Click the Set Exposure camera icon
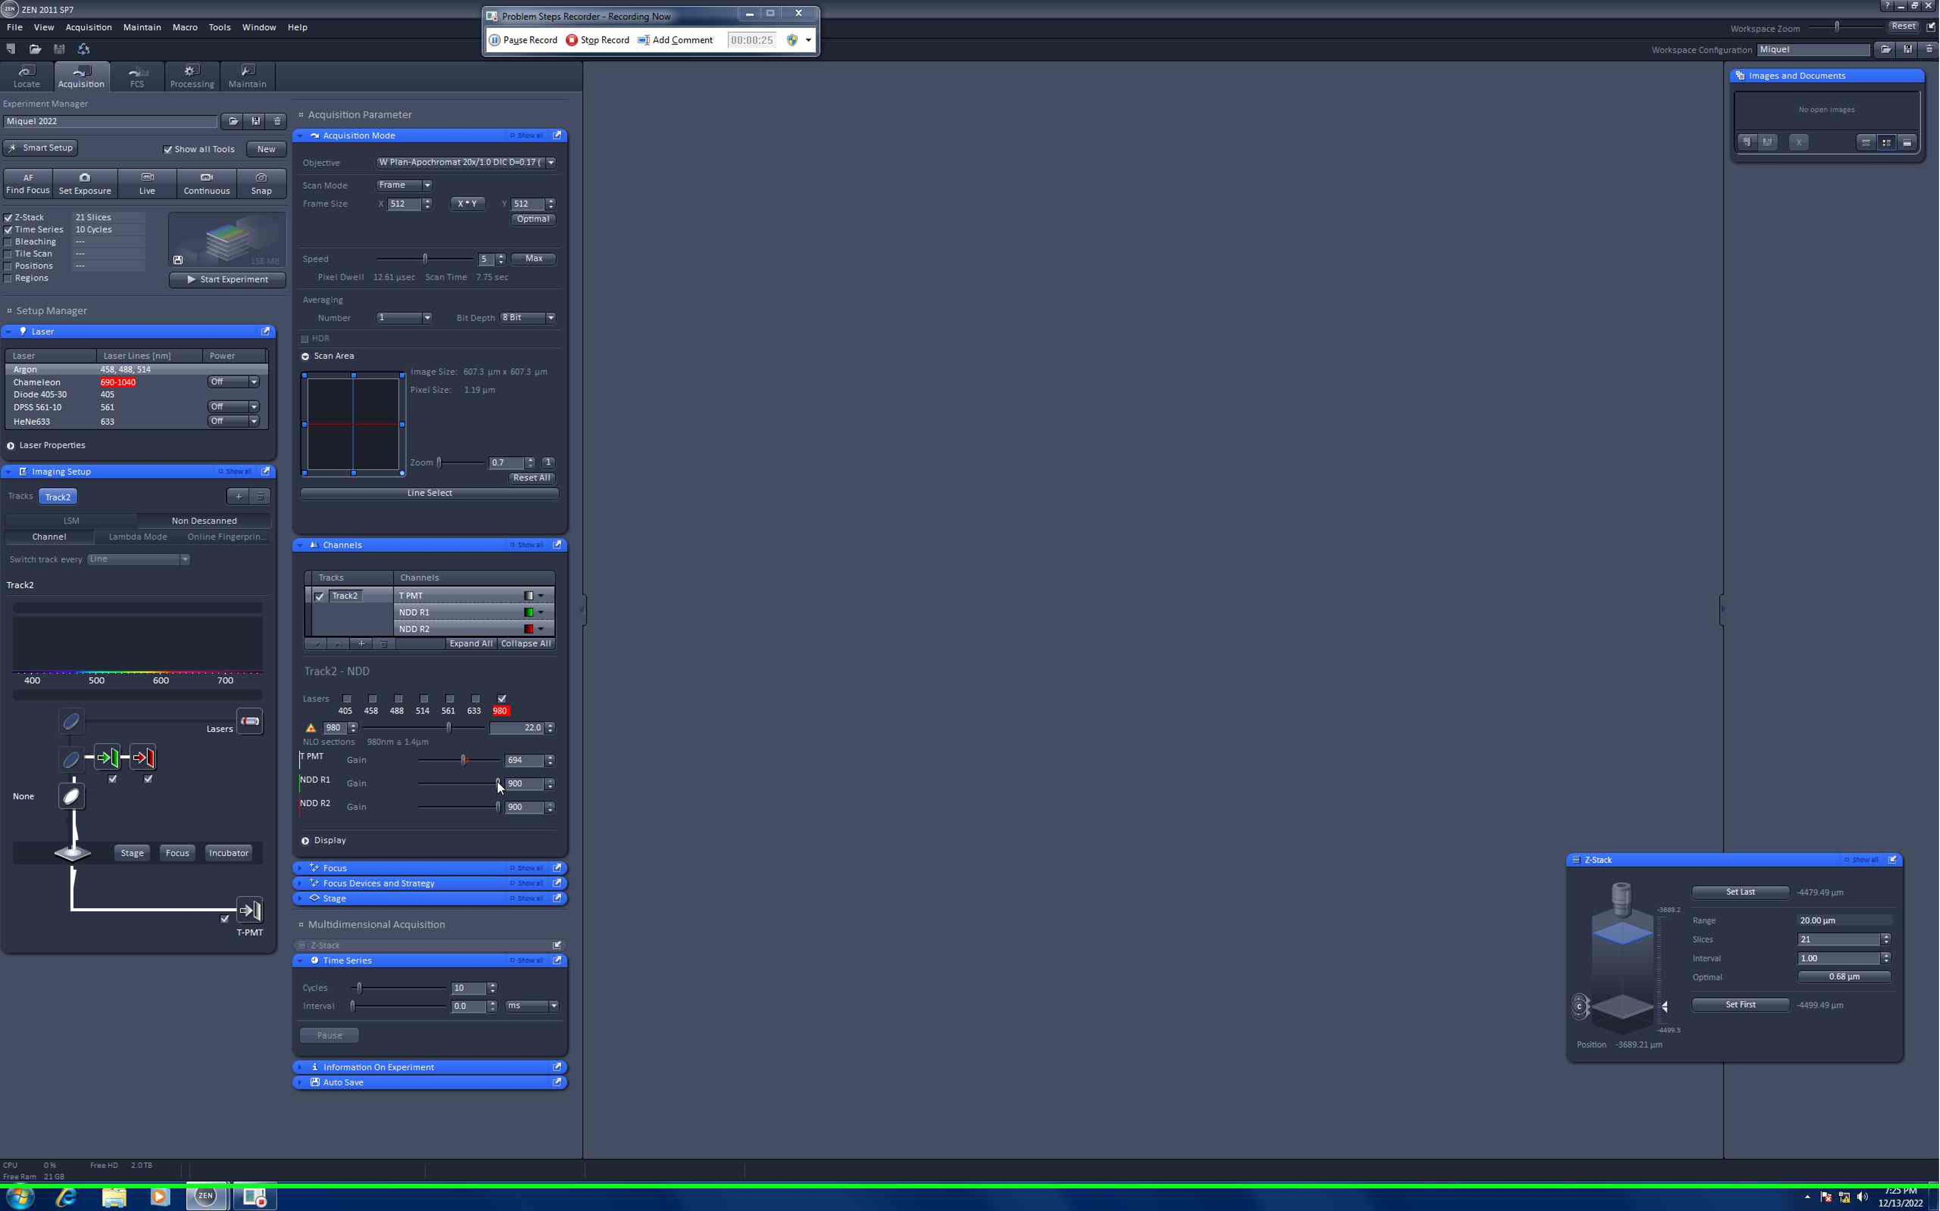The image size is (1940, 1211). 85,178
